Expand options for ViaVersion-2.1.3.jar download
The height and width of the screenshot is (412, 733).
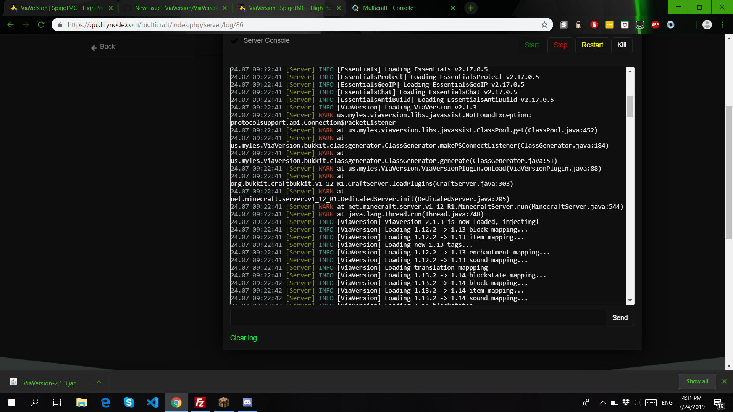pyautogui.click(x=98, y=382)
